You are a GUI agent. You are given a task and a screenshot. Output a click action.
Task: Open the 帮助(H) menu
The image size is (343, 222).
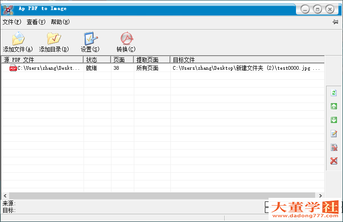coord(60,22)
